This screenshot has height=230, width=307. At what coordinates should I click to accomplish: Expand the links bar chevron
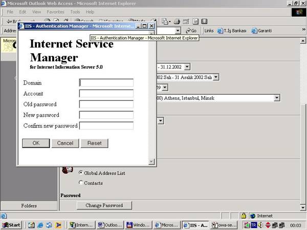point(303,29)
